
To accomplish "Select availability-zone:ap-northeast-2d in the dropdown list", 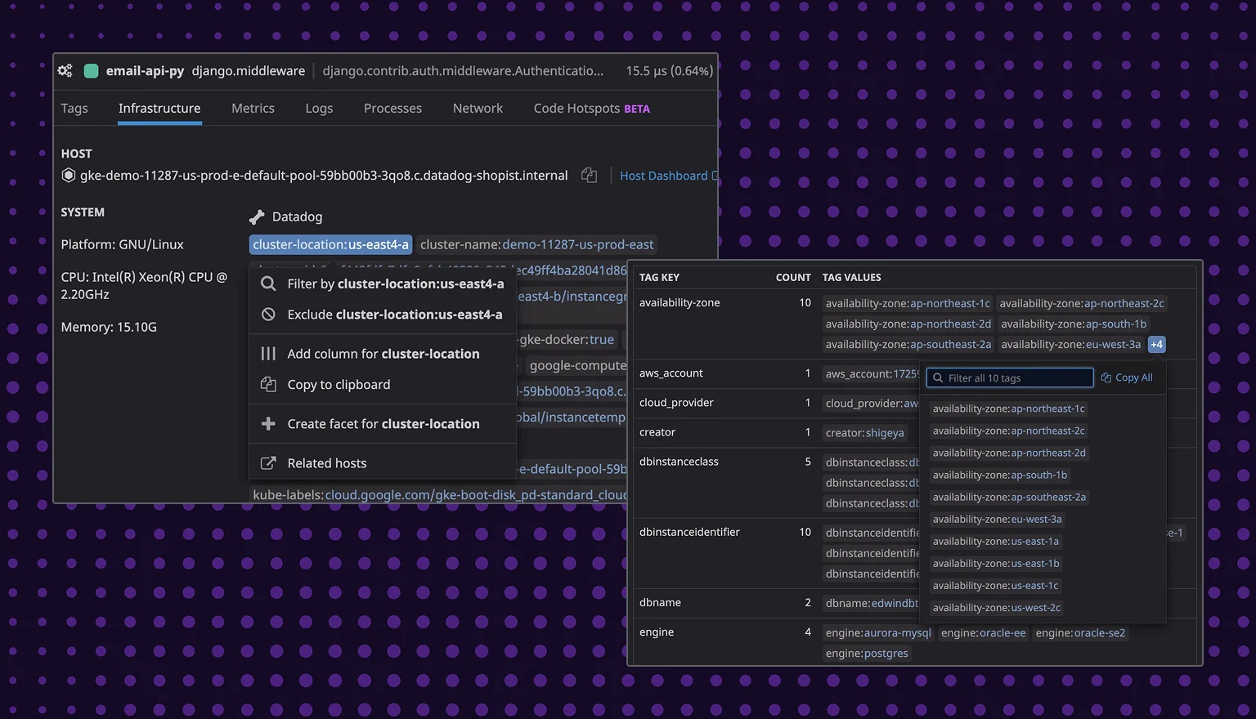I will pyautogui.click(x=1010, y=453).
